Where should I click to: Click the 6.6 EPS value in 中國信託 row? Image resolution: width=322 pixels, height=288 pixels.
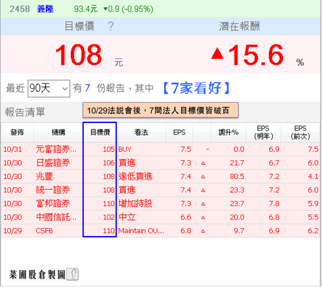[186, 217]
